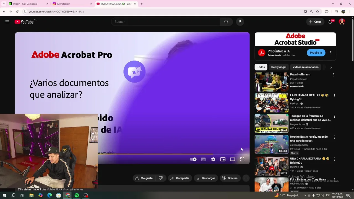This screenshot has width=354, height=199.
Task: Open options for LA PIJAMADA REAL video
Action: 334,96
